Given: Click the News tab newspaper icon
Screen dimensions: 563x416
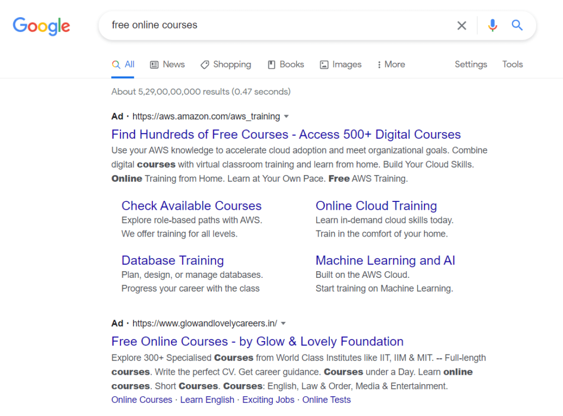Looking at the screenshot, I should click(154, 65).
